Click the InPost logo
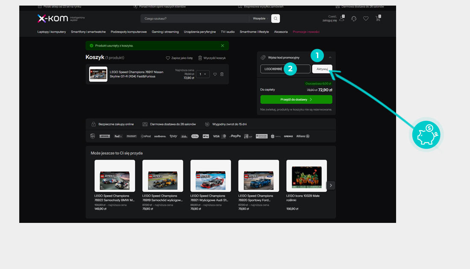Image resolution: width=470 pixels, height=269 pixels. click(x=146, y=136)
